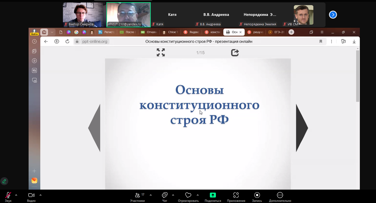This screenshot has height=203, width=376.
Task: Expand audio options arrow next to Звук
Action: click(16, 195)
